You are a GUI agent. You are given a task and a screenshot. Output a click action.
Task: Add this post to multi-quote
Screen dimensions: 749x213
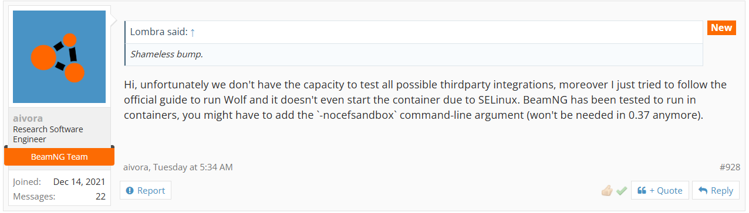tap(660, 190)
